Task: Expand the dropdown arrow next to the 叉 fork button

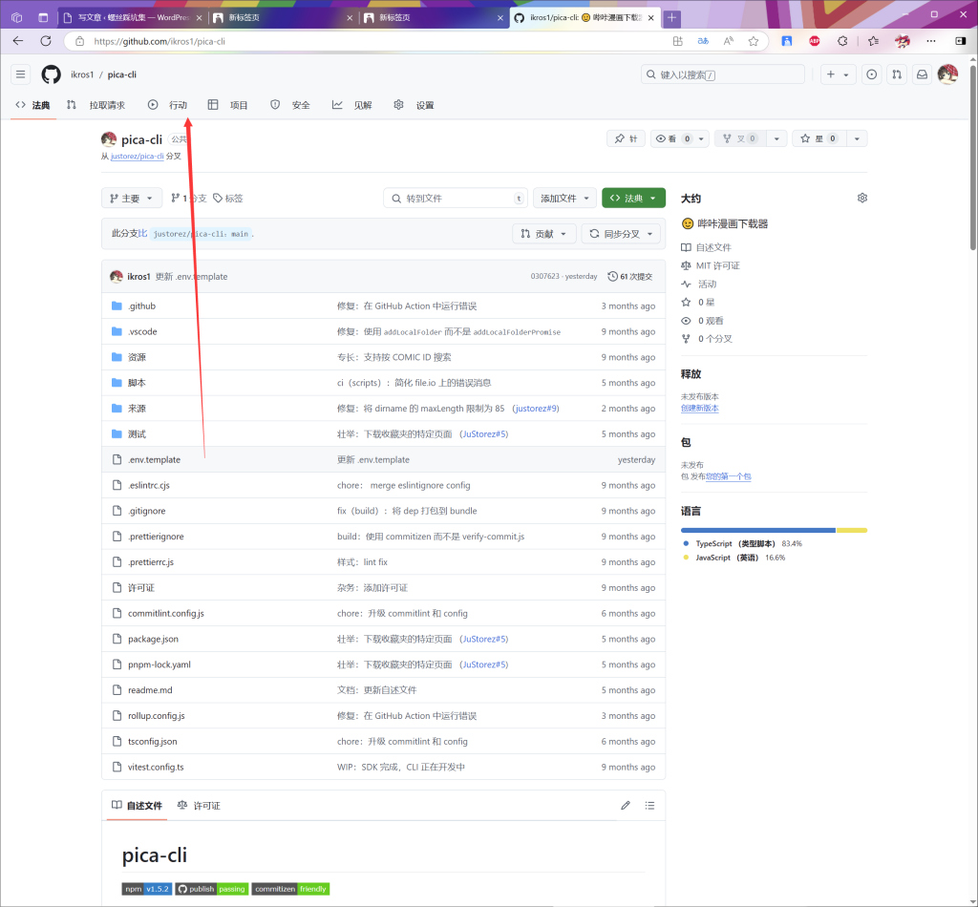Action: point(776,138)
